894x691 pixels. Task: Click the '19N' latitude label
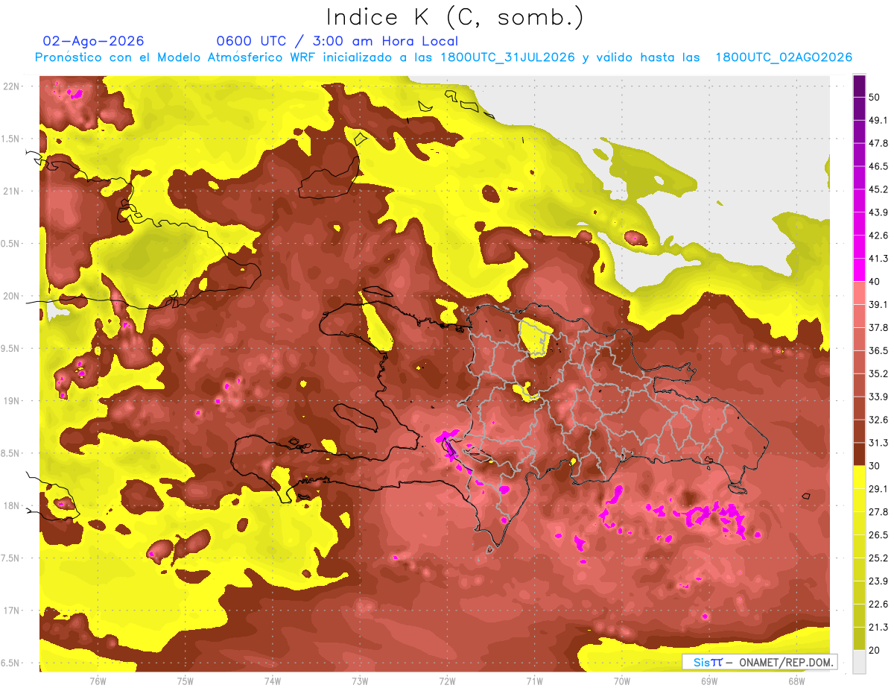(12, 401)
